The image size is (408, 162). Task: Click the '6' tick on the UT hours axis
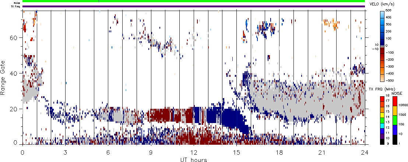108,153
